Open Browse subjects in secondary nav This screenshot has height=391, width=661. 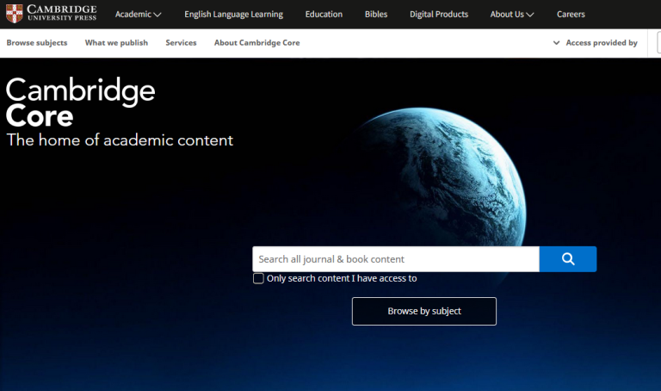[37, 42]
